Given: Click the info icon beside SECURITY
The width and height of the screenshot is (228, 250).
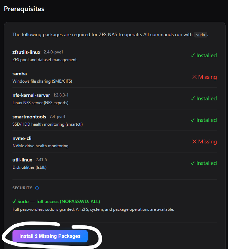Looking at the screenshot, I should (x=37, y=188).
